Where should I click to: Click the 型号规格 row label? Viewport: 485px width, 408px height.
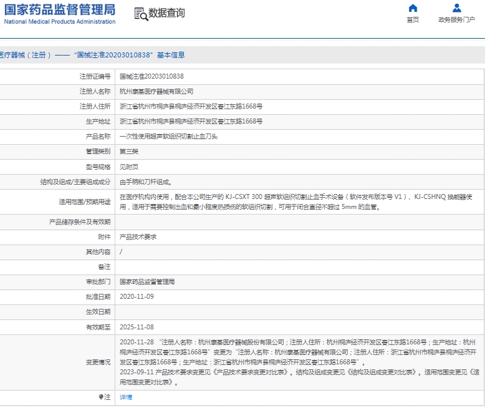[x=98, y=167]
